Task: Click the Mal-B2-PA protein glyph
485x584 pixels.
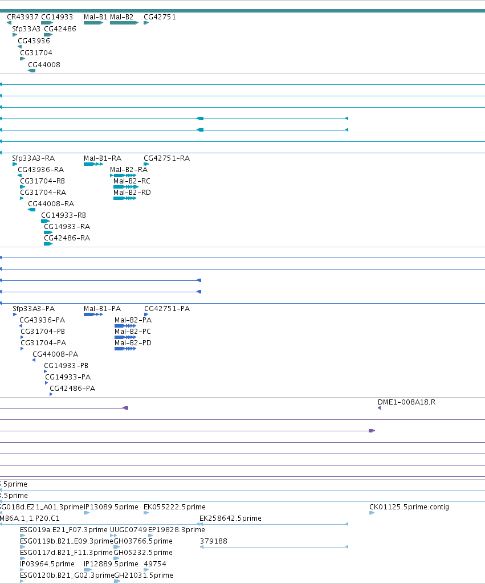Action: coord(125,326)
